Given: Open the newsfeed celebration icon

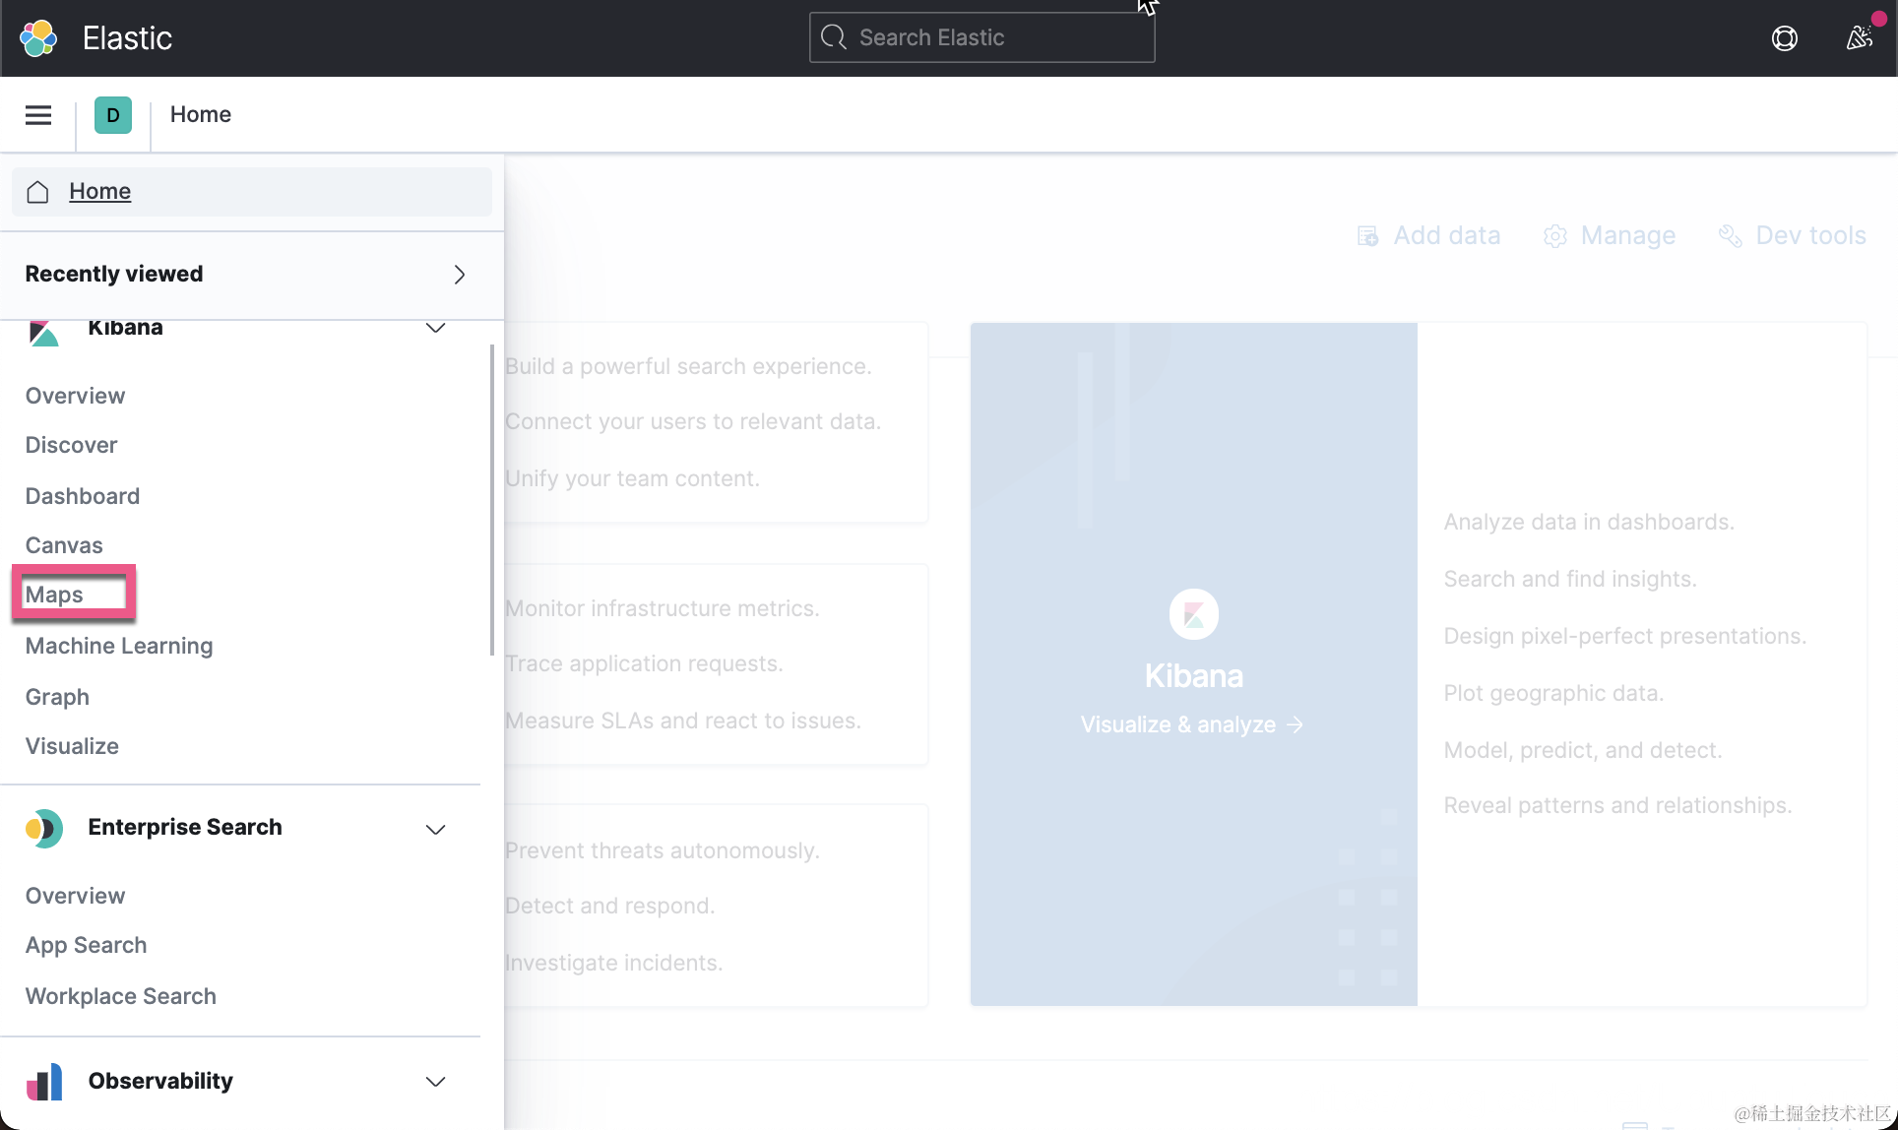Looking at the screenshot, I should 1859,38.
